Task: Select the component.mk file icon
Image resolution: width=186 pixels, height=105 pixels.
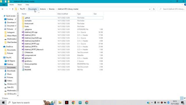Action: pos(23,55)
